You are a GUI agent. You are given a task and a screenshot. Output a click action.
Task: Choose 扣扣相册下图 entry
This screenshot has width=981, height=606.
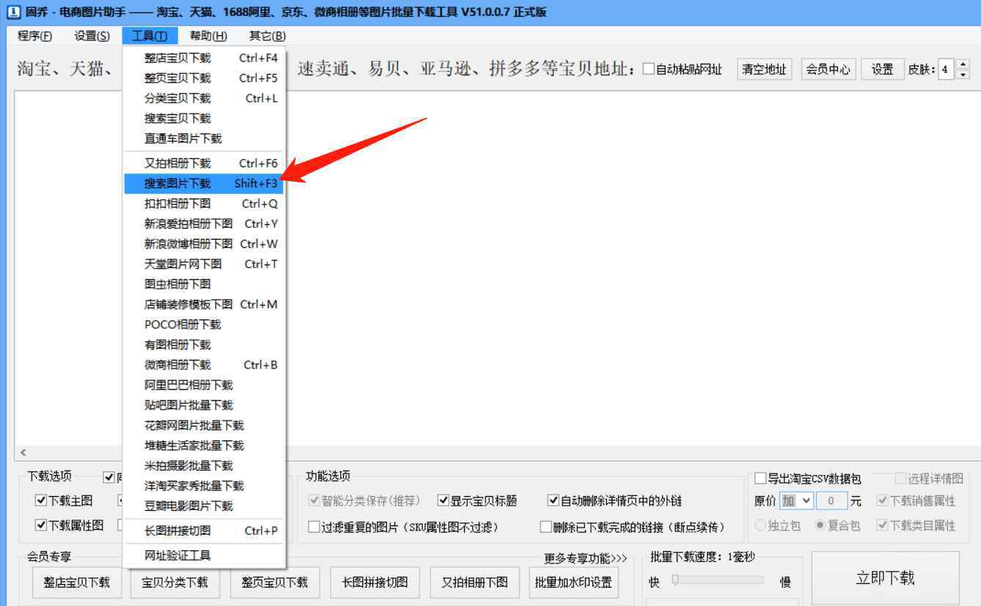point(204,204)
